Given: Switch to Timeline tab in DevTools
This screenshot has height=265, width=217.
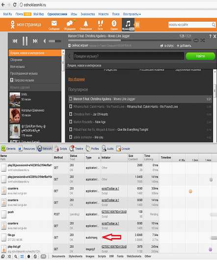Looking at the screenshot, I should [x=76, y=148].
